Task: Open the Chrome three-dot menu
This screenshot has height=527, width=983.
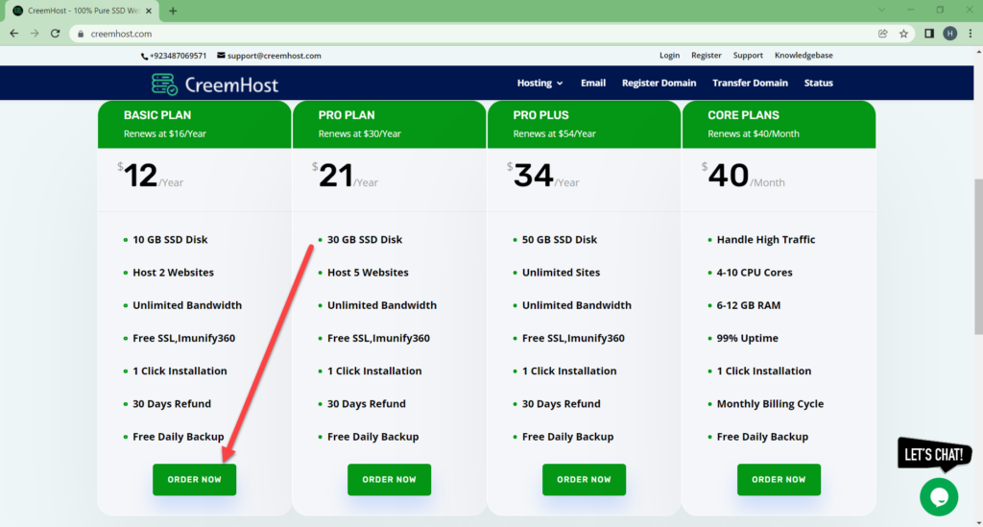Action: click(970, 34)
